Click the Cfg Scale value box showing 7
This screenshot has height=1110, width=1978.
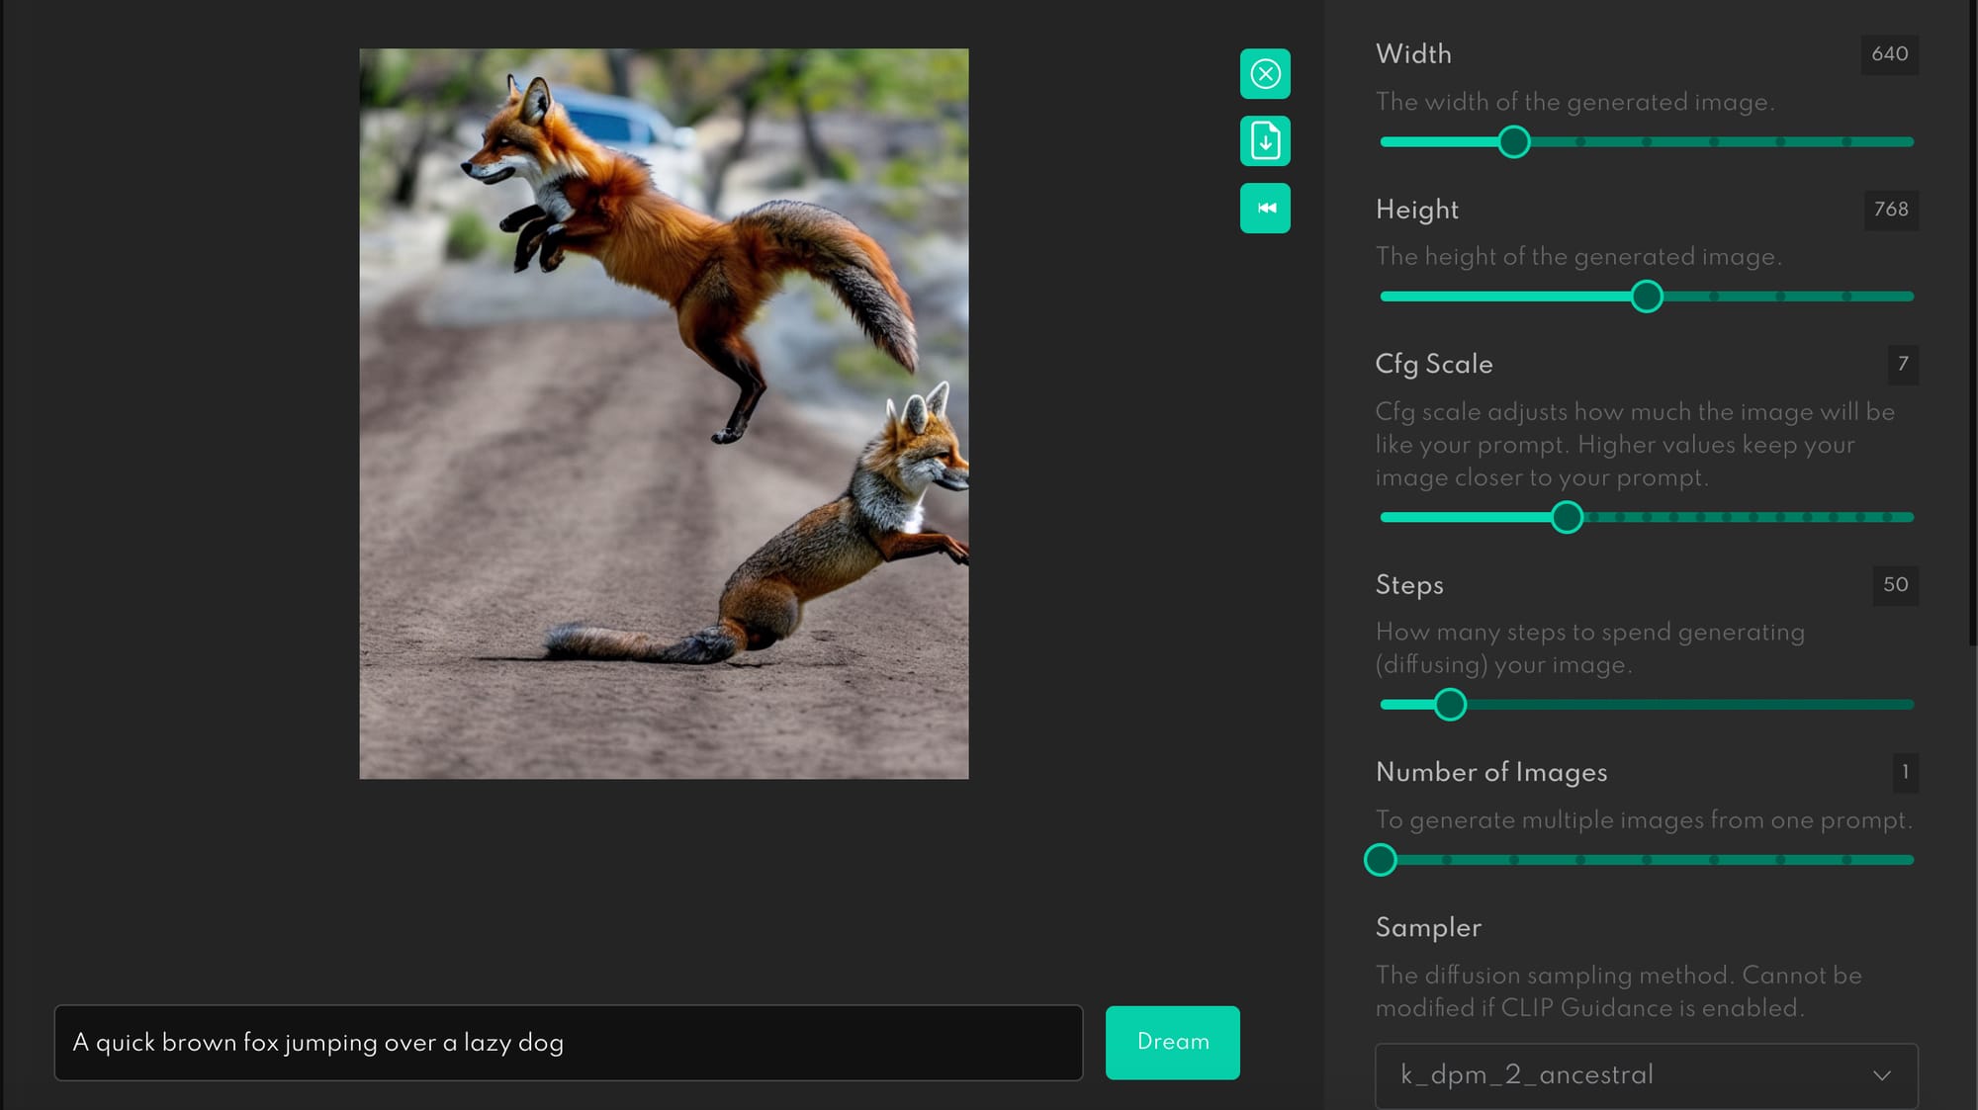click(1902, 364)
